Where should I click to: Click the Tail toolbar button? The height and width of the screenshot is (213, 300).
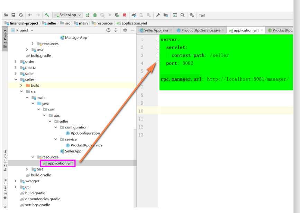tap(201, 15)
